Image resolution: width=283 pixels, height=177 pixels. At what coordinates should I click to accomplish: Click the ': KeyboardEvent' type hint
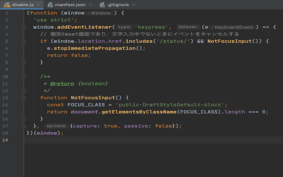pos(233,27)
